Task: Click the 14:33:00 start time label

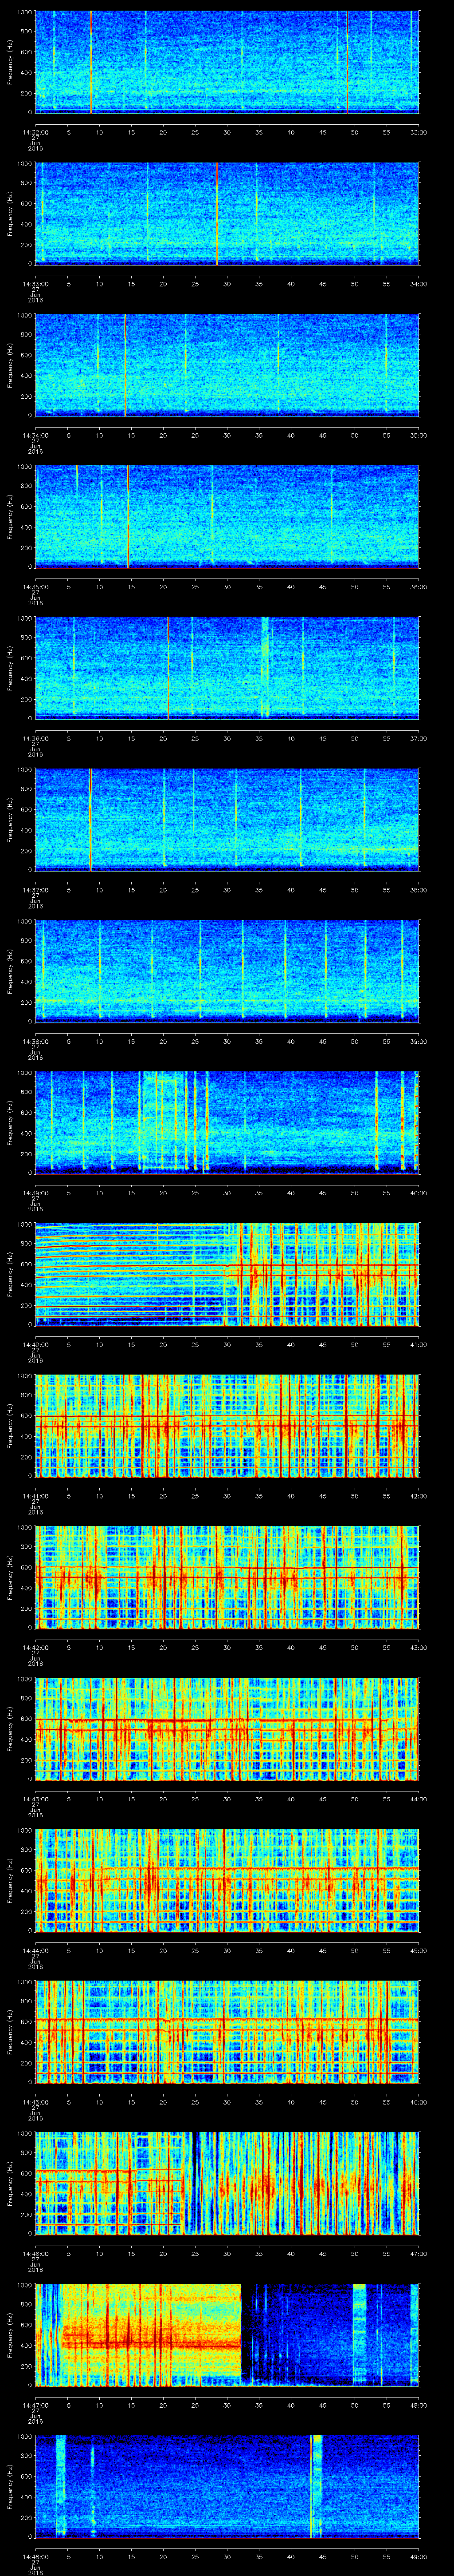Action: pos(36,284)
